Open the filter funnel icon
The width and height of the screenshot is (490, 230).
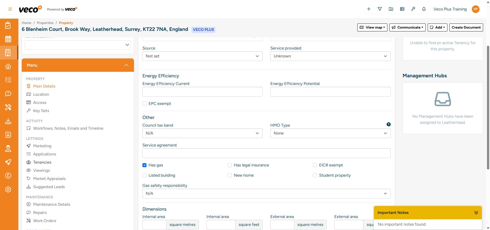380,9
